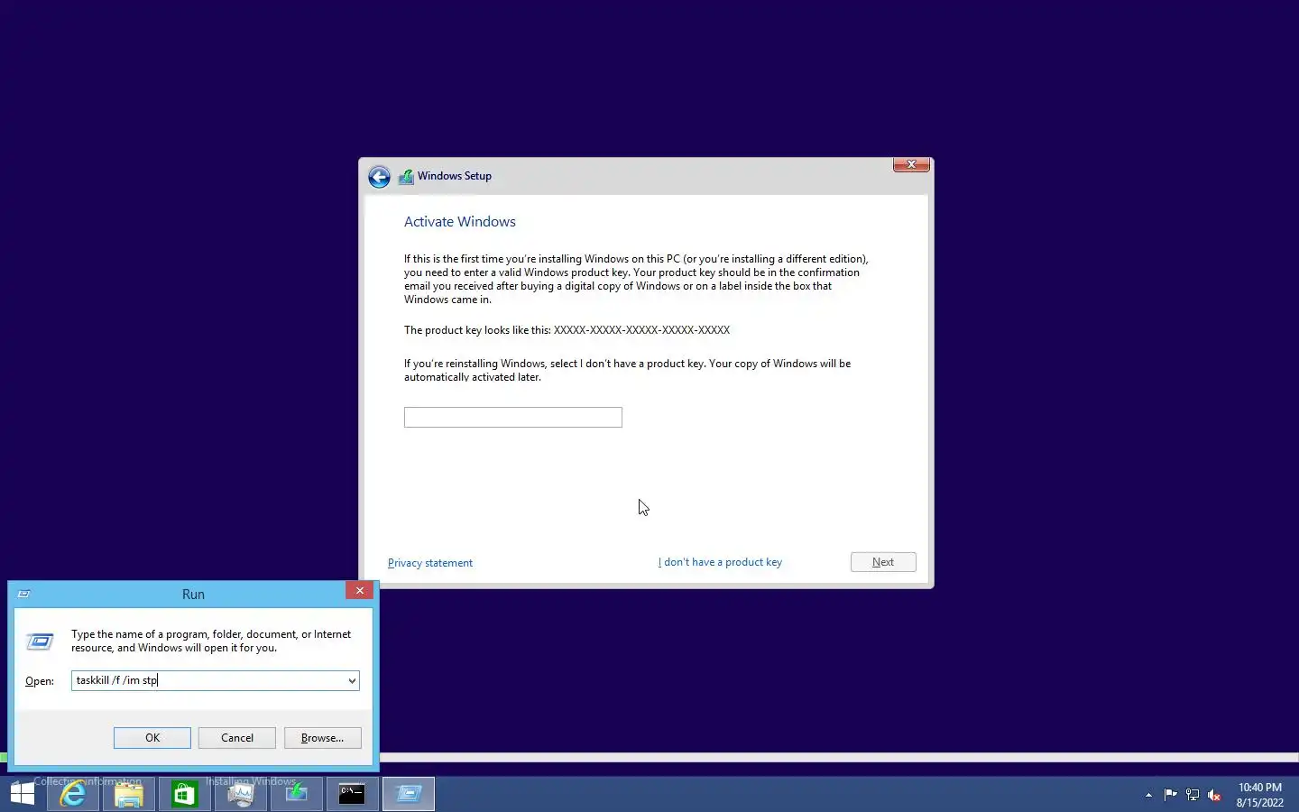Click OK in the Run dialog
The height and width of the screenshot is (812, 1299).
tap(152, 738)
